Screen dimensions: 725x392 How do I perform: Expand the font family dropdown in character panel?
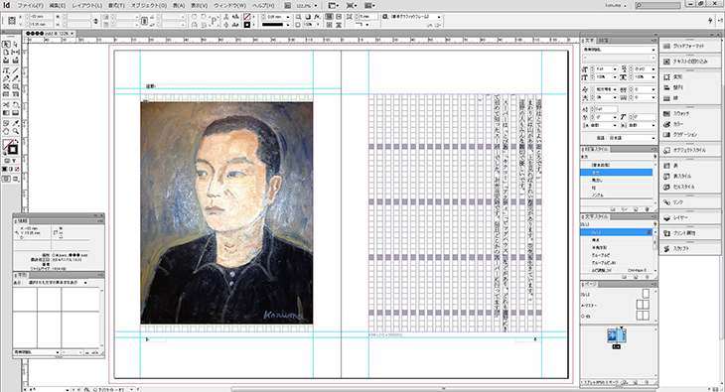point(619,50)
